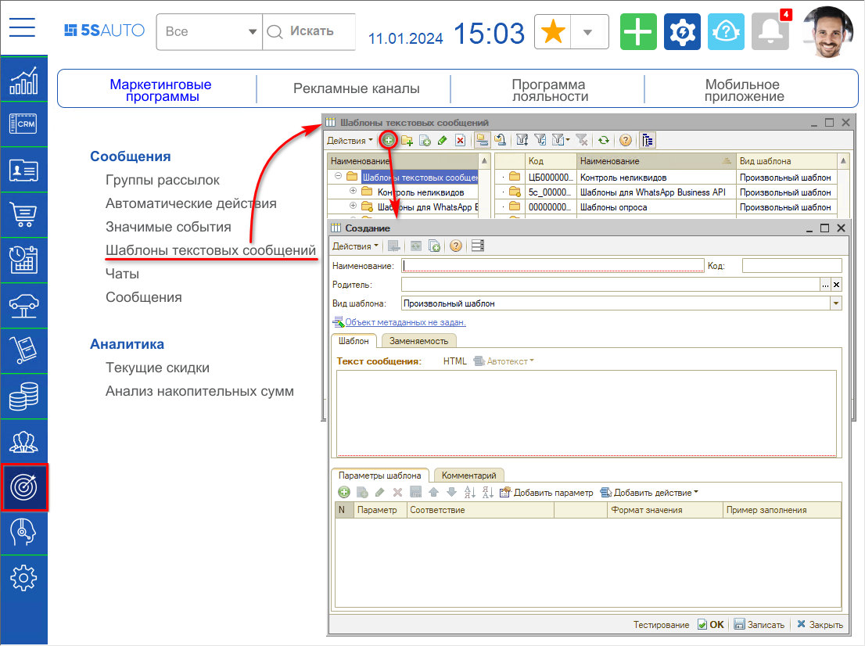Image resolution: width=865 pixels, height=646 pixels.
Task: Open Действия menu in Создание window
Action: pos(355,246)
